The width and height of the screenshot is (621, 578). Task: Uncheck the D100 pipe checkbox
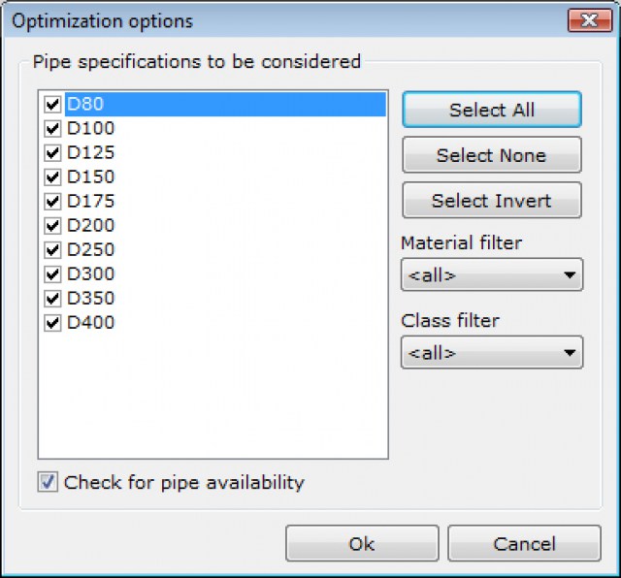pos(52,128)
